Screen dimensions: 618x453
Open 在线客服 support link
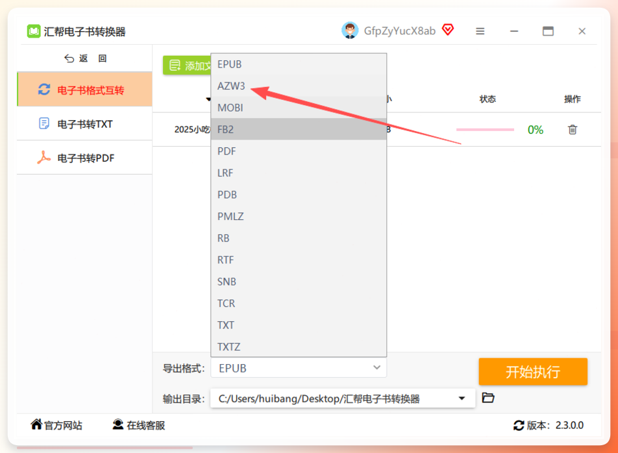pyautogui.click(x=139, y=425)
